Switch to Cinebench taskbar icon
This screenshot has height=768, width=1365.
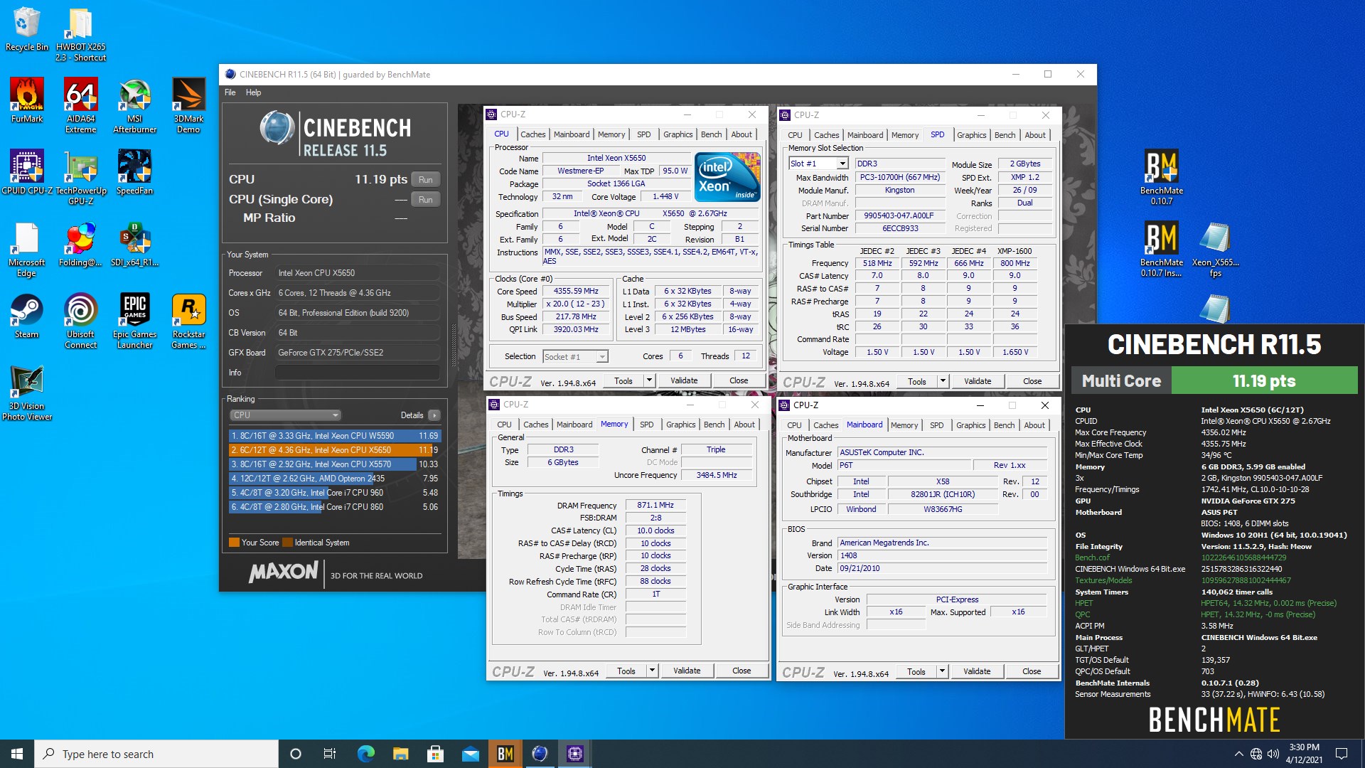coord(540,754)
